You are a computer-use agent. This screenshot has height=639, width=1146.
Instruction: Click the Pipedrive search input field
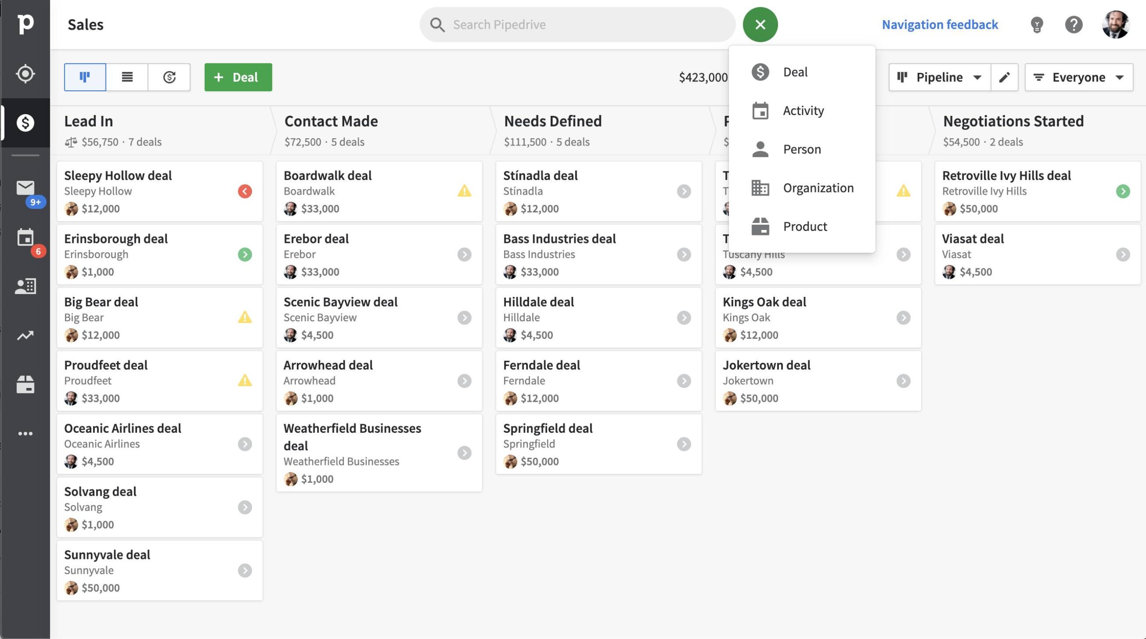click(578, 25)
